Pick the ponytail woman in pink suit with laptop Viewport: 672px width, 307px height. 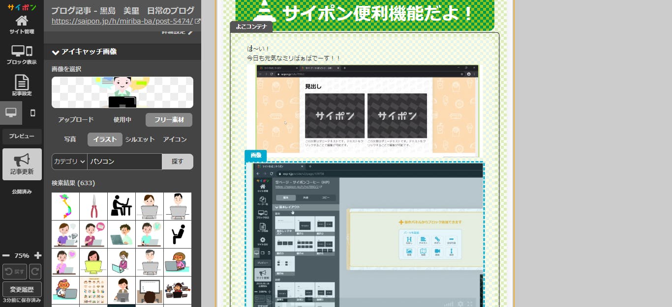122,262
